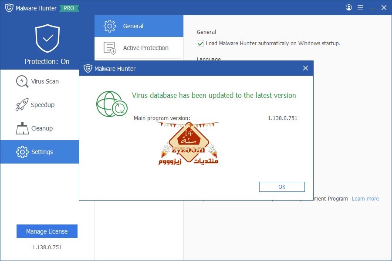Click the large protection shield checkmark icon
This screenshot has width=392, height=261.
47,38
